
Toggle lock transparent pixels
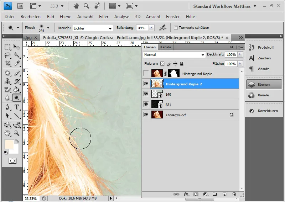(162, 64)
